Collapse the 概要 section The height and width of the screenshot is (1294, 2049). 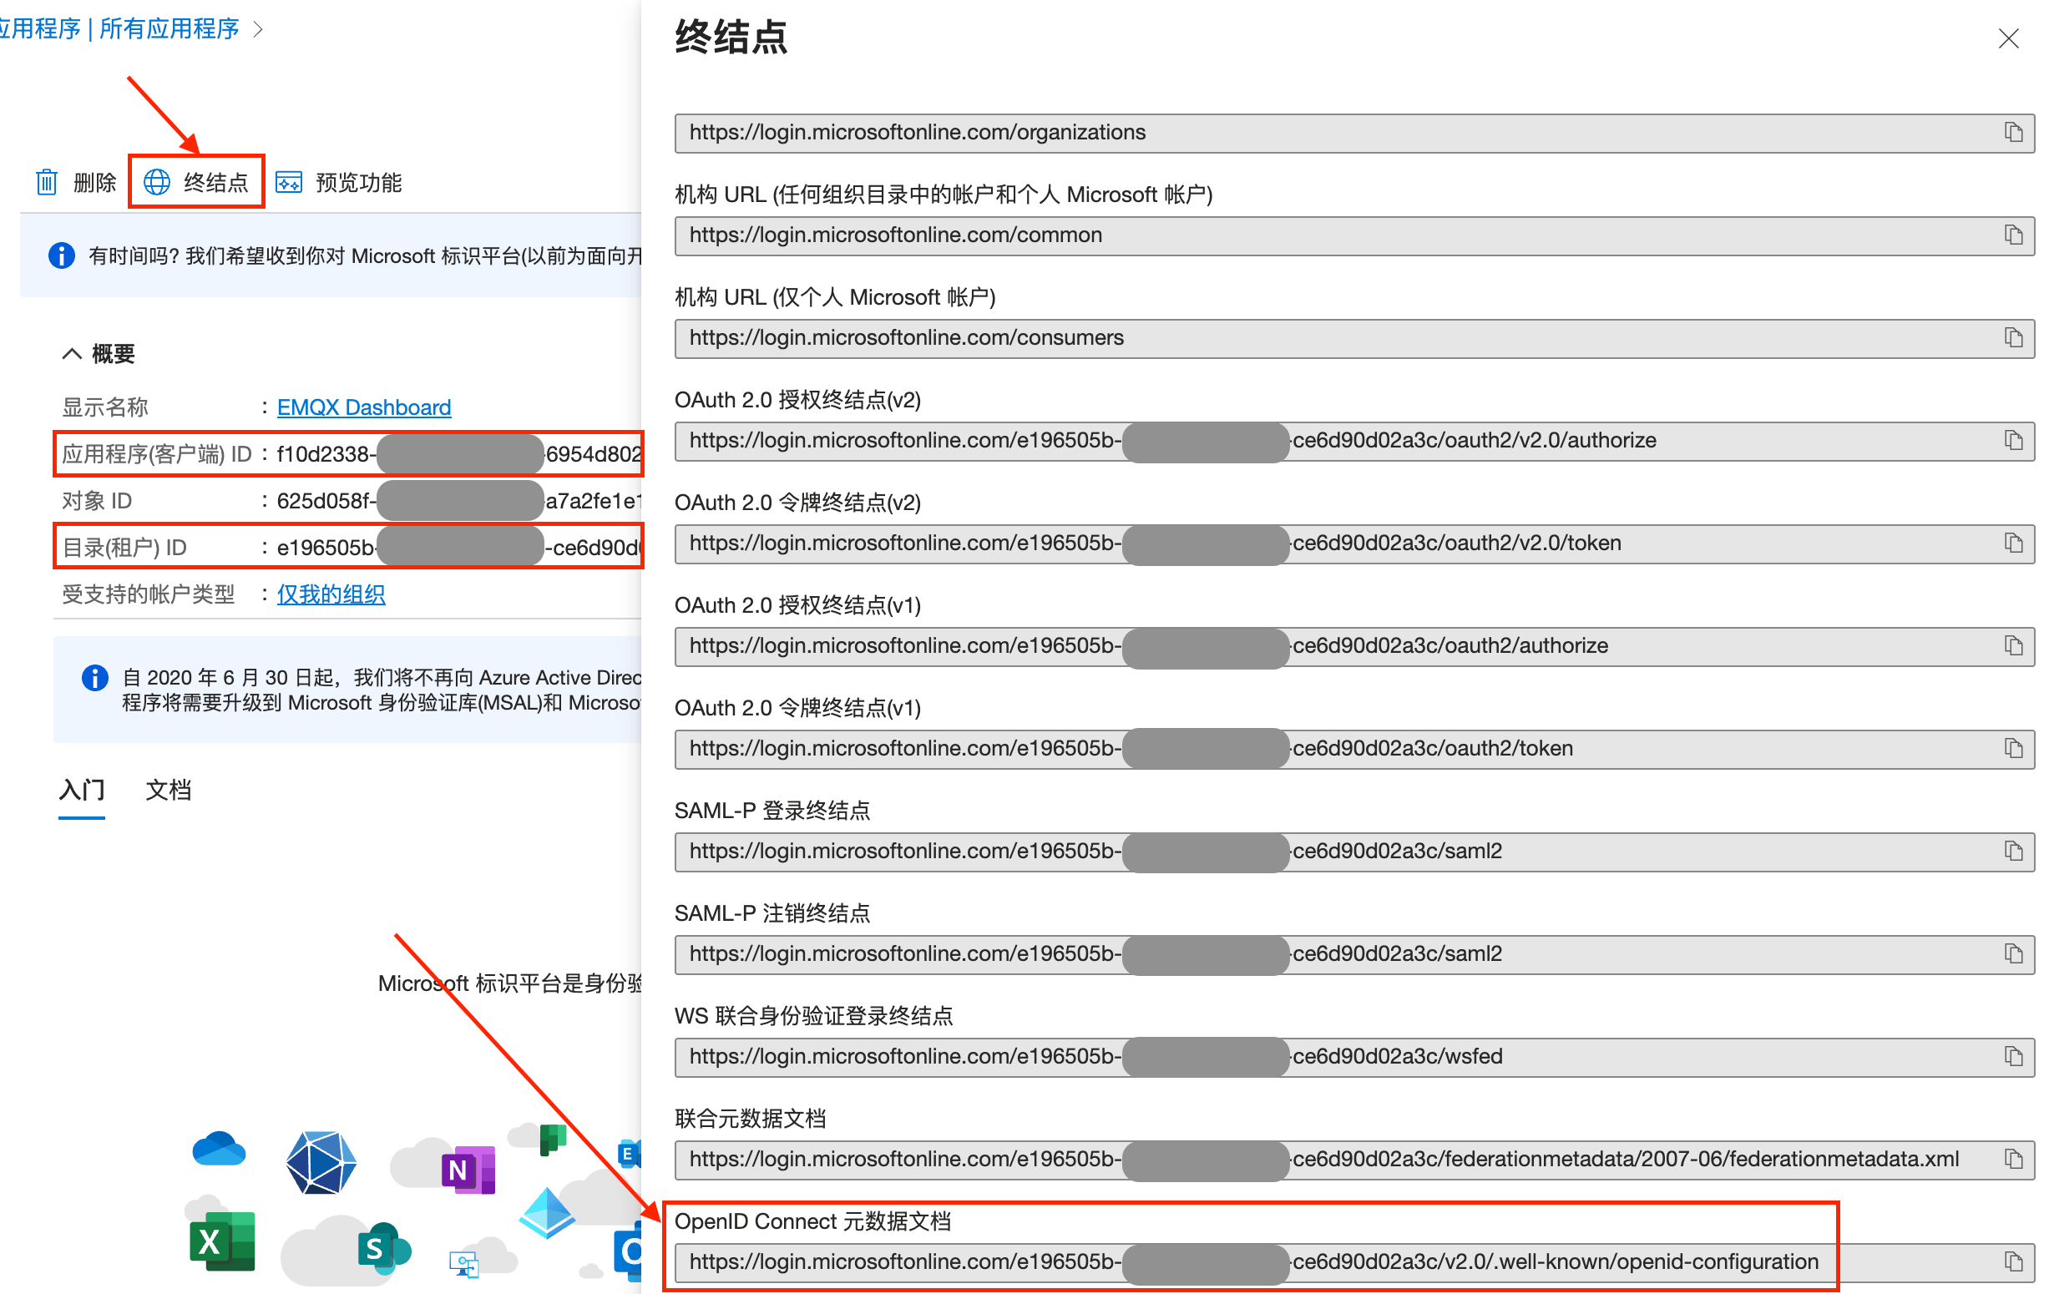72,353
